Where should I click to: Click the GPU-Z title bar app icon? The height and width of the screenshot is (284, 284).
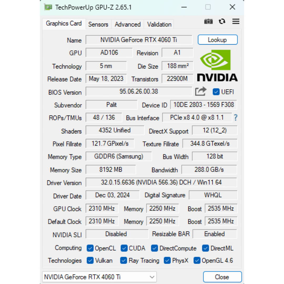point(48,7)
